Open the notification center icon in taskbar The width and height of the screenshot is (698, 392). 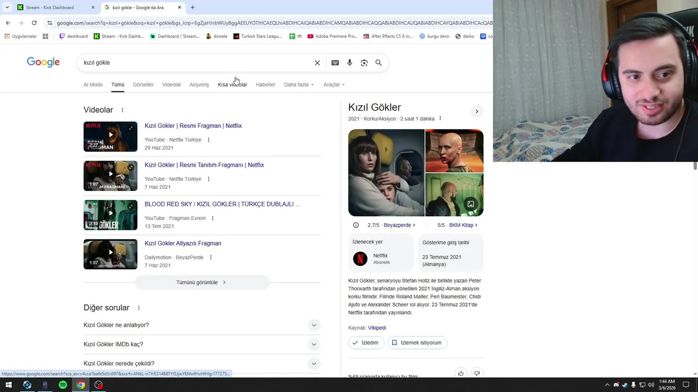(686, 385)
